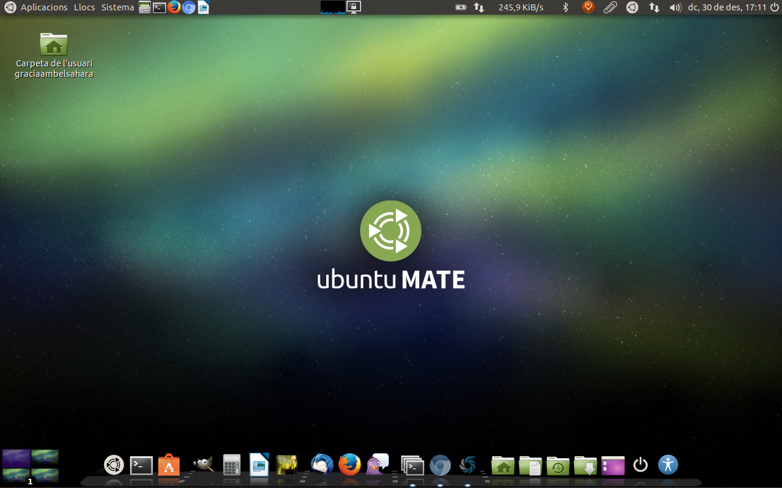Open the Aplicacions menu
The image size is (782, 488).
pyautogui.click(x=44, y=7)
